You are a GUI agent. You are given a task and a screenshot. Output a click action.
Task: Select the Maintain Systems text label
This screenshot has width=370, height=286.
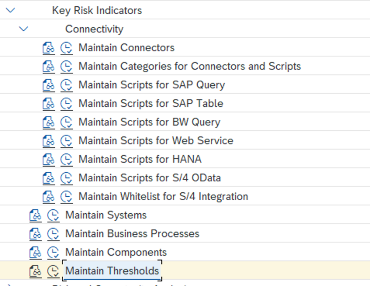click(x=106, y=215)
